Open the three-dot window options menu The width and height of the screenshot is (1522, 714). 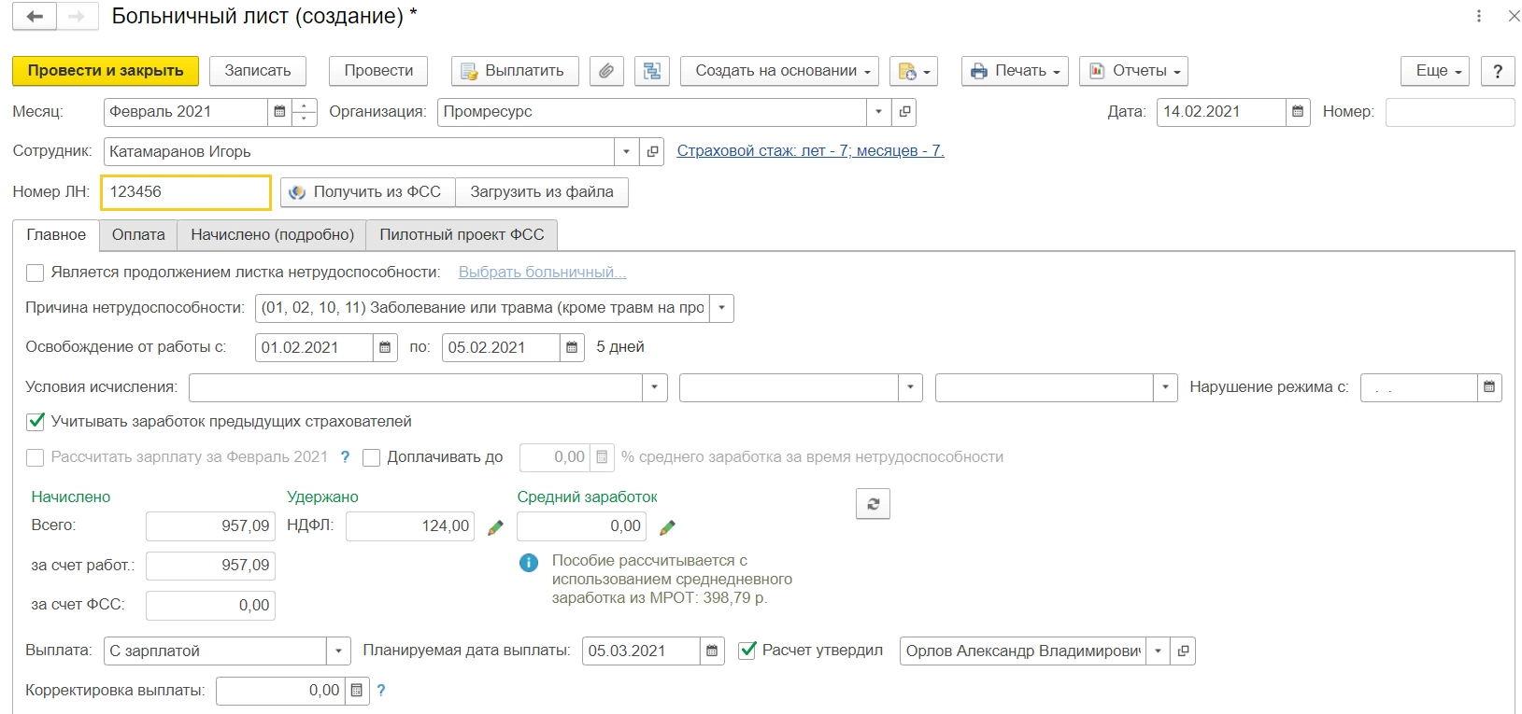click(x=1479, y=17)
